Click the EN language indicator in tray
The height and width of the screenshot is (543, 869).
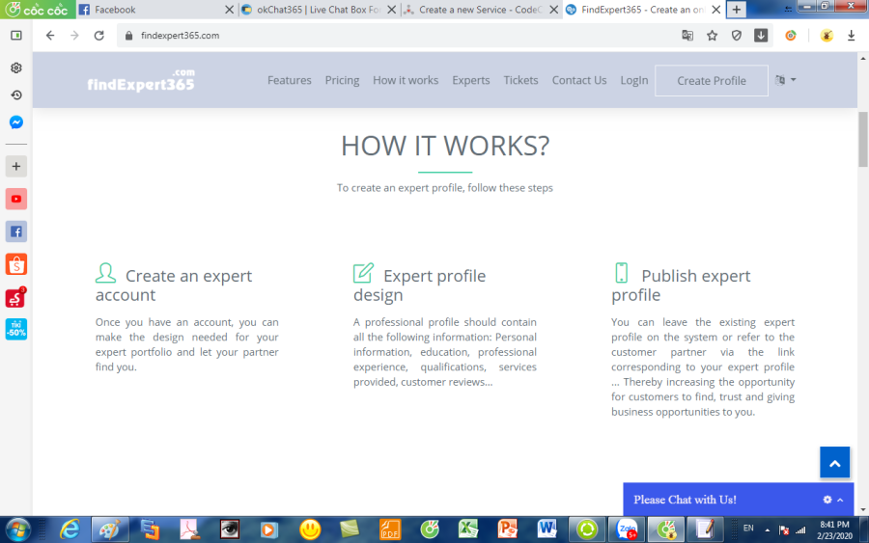click(x=748, y=529)
